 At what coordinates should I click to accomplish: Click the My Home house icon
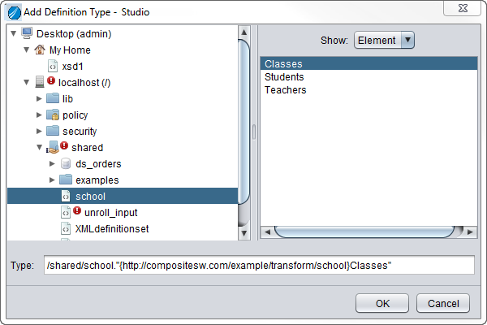coord(41,50)
